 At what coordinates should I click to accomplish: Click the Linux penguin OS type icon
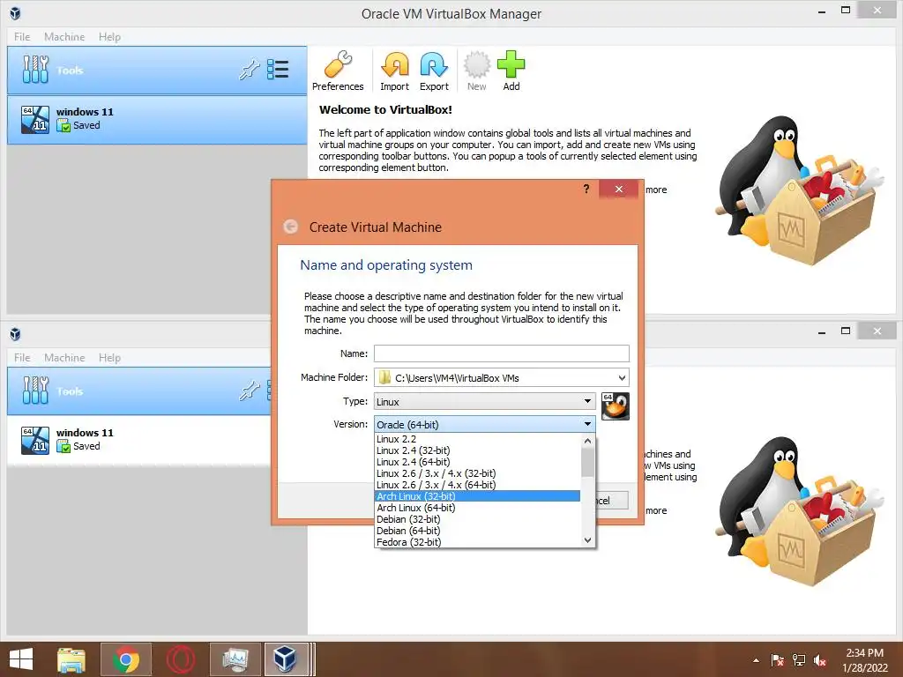click(615, 406)
